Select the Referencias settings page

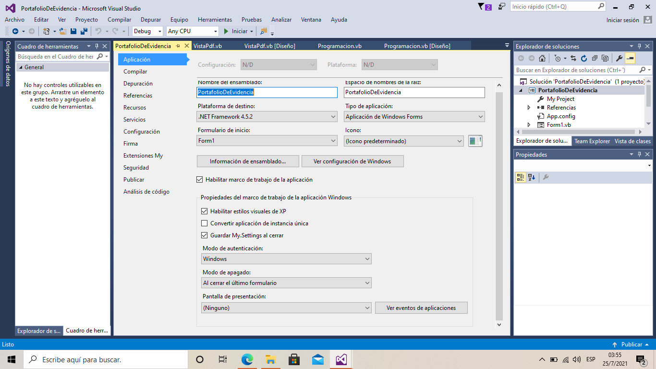(138, 96)
